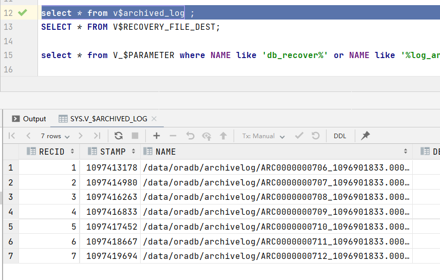Select NAME cell with ARC0000000711

(276, 241)
